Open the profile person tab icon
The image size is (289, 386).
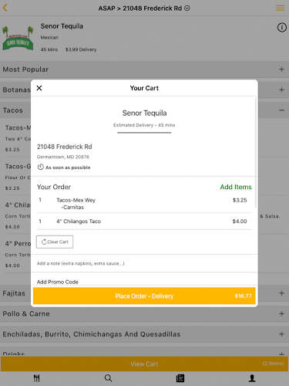(252, 378)
